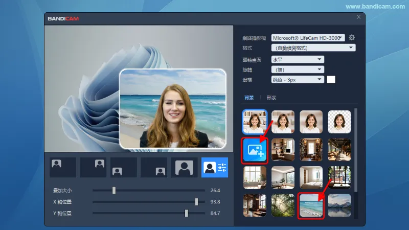409x230 pixels.
Task: Open the webcam device dropdown (Microsoft LifeCam HD-3000)
Action: point(308,38)
